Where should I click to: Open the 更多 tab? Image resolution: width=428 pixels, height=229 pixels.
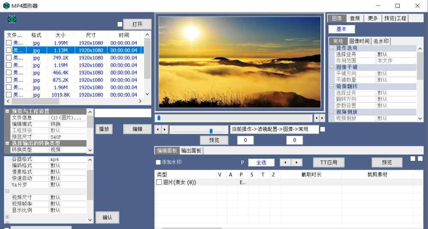point(373,18)
